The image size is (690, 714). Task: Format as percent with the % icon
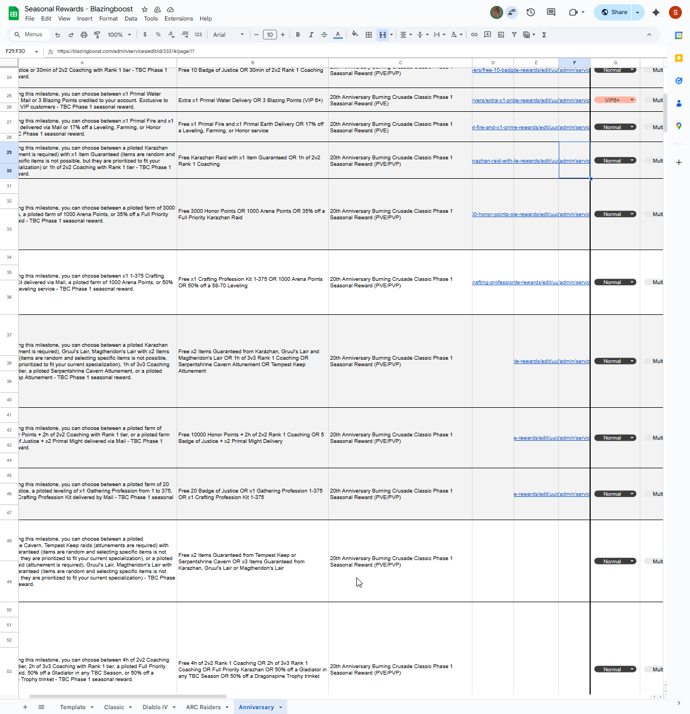pyautogui.click(x=158, y=35)
